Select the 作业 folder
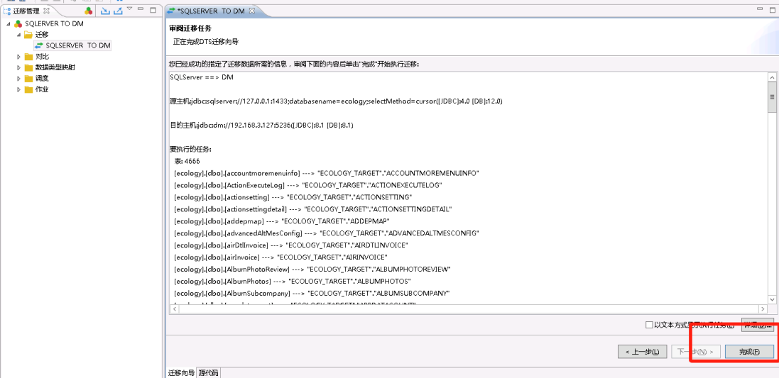This screenshot has height=378, width=779. (42, 89)
